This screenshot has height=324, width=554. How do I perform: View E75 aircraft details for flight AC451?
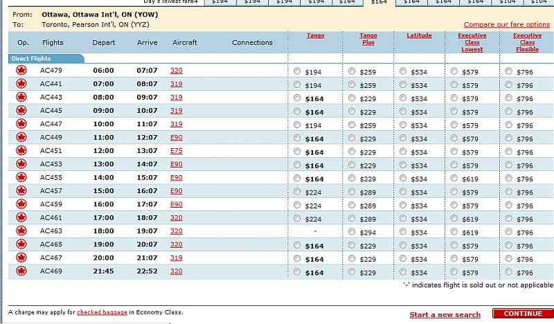click(176, 152)
